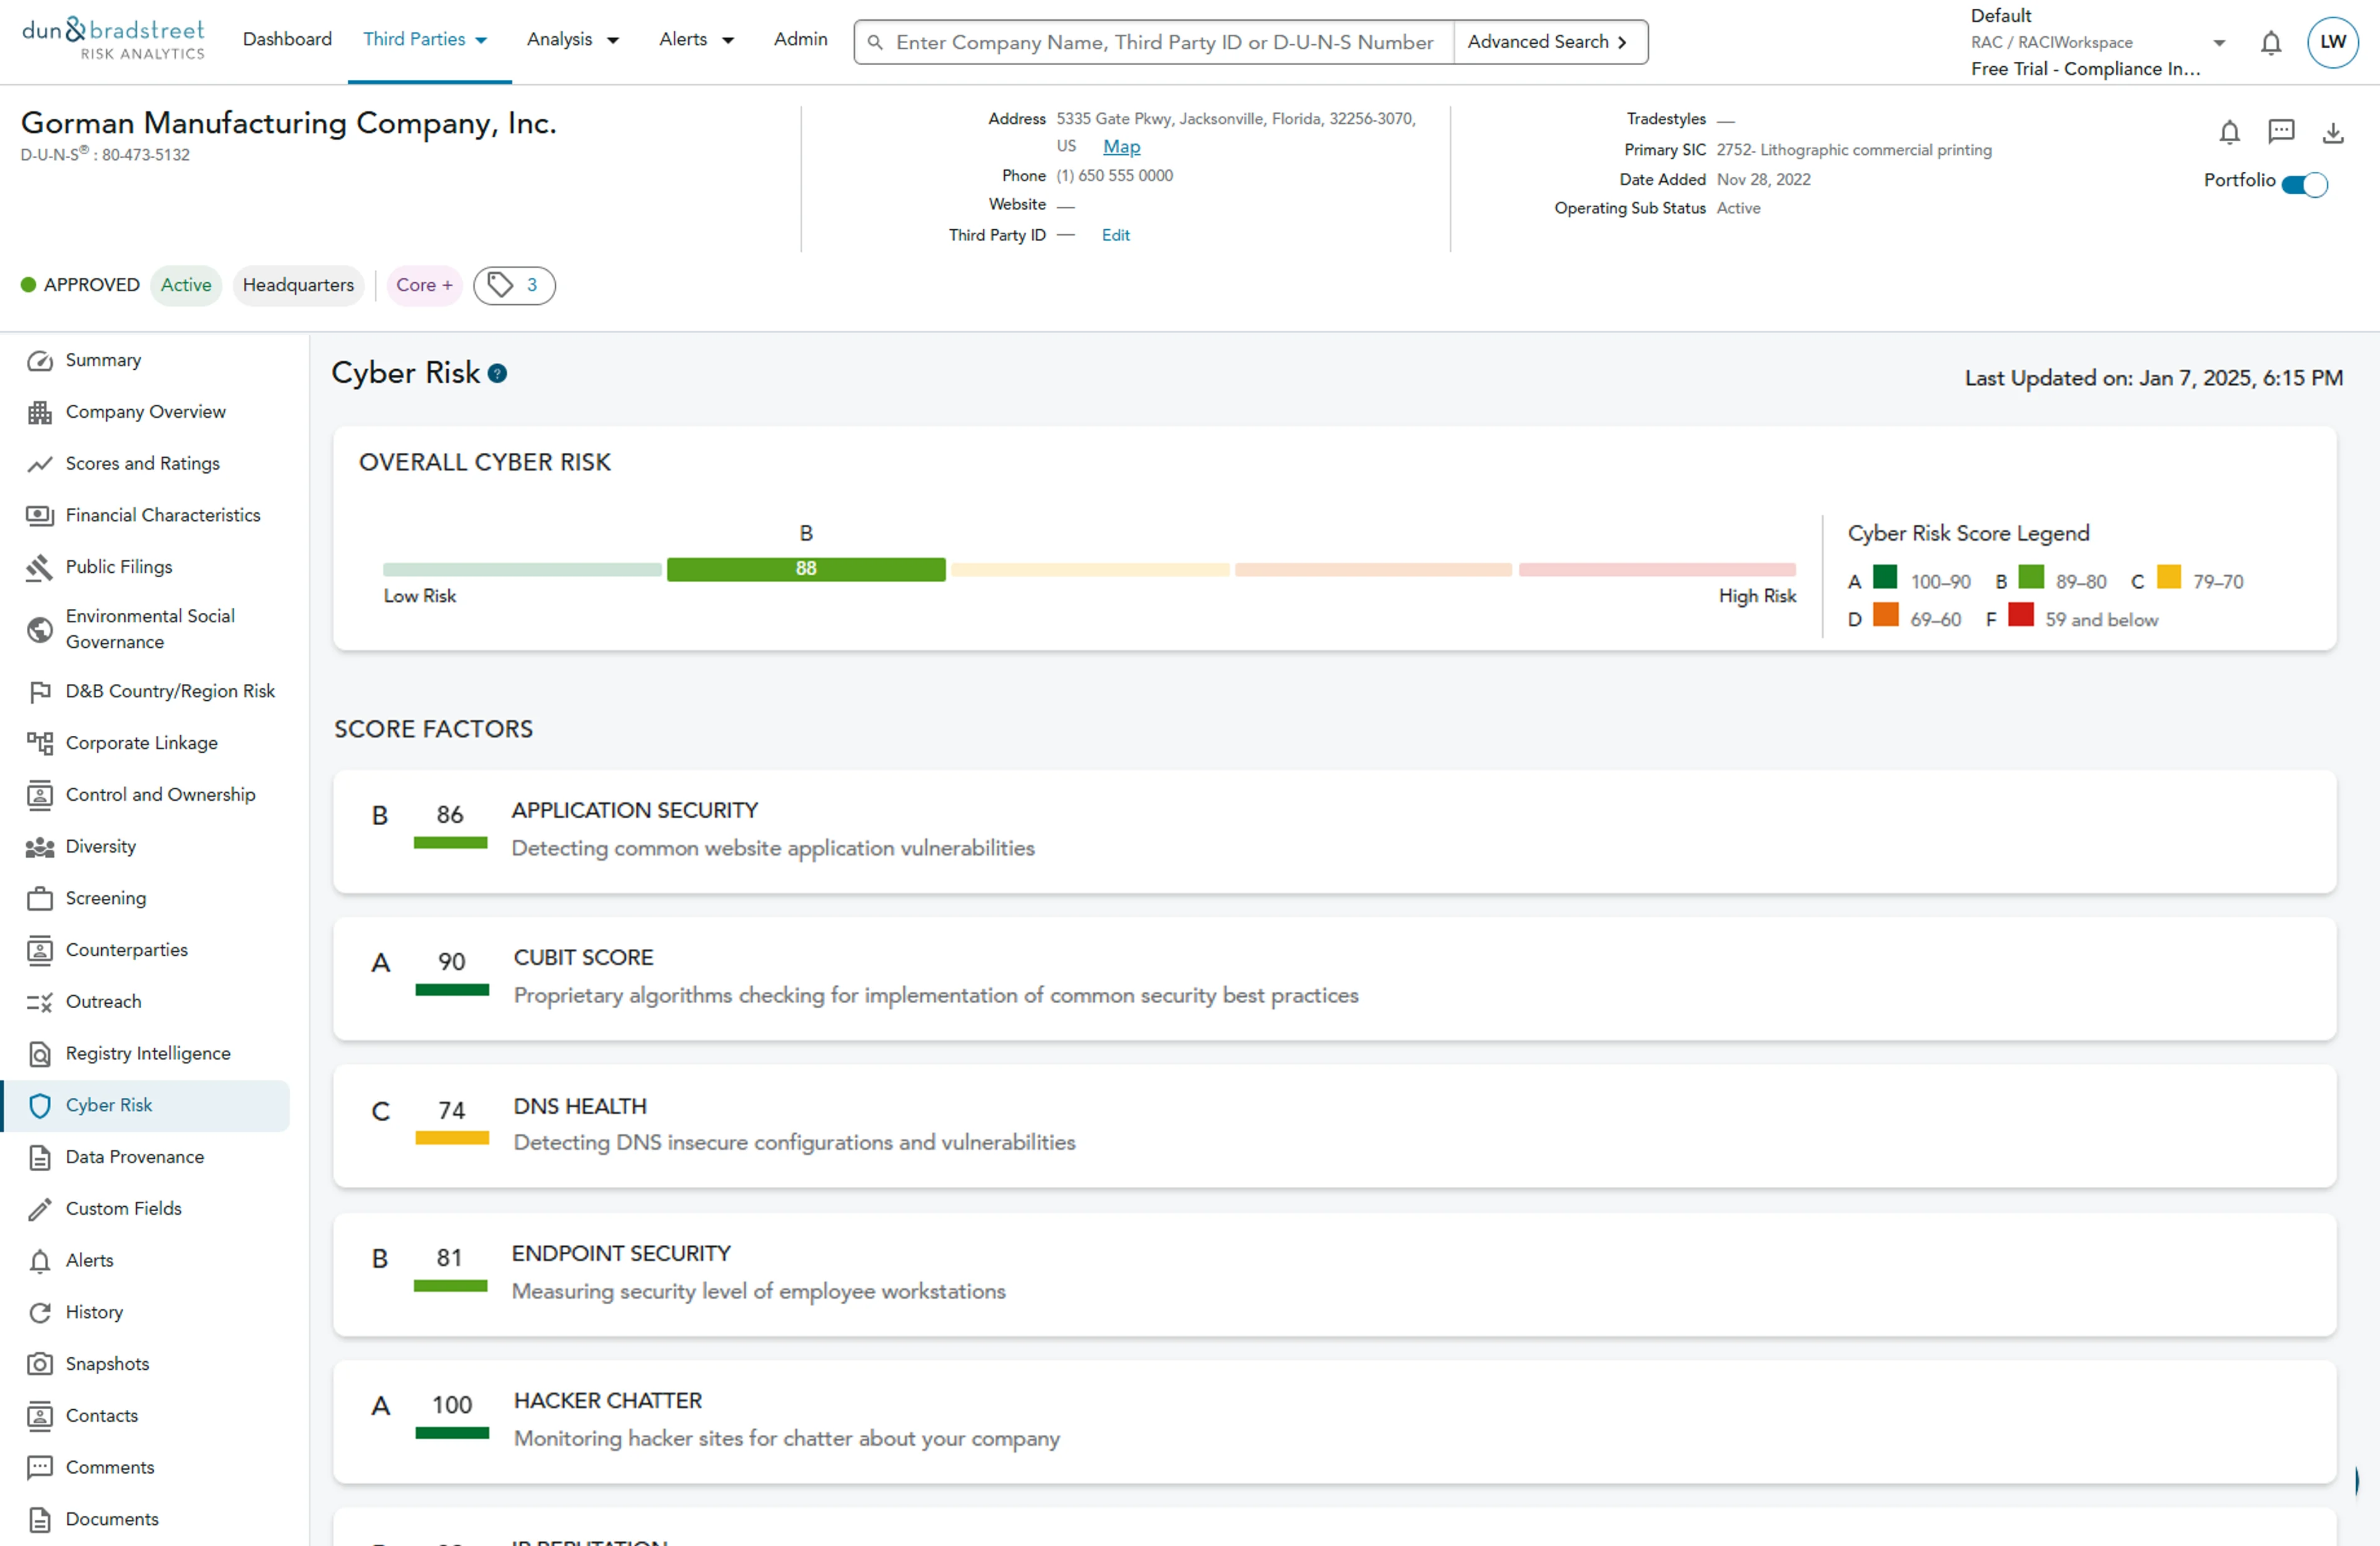Open the LW user avatar
Screen dimensions: 2380x1546
coord(2333,42)
